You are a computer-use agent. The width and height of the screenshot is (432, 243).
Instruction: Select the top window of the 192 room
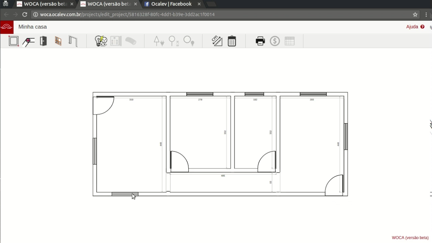[254, 94]
